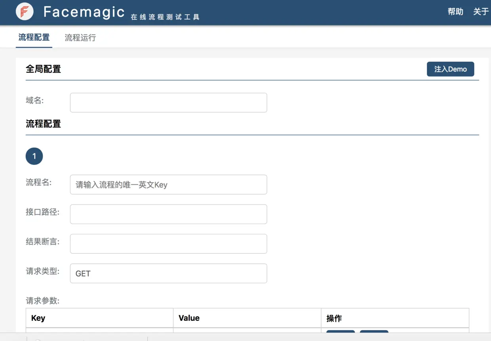The image size is (491, 341).
Task: Focus the 域名 input field
Action: click(168, 103)
